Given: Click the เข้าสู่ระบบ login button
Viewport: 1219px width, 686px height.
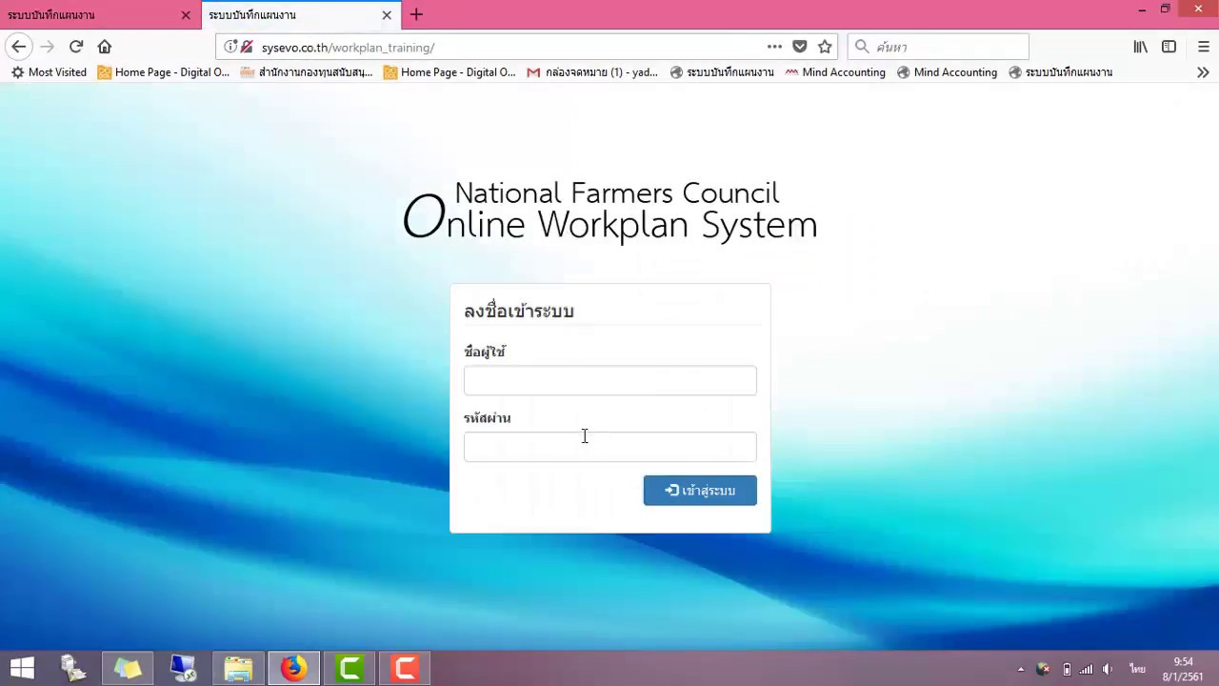Looking at the screenshot, I should coord(700,491).
